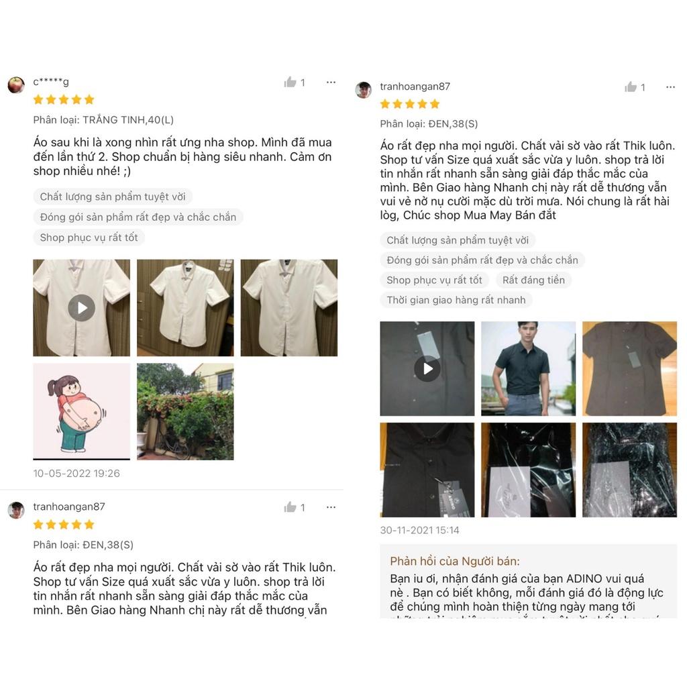Open tranhoangan87's avatar in the top right review
The width and height of the screenshot is (687, 687).
coord(363,90)
